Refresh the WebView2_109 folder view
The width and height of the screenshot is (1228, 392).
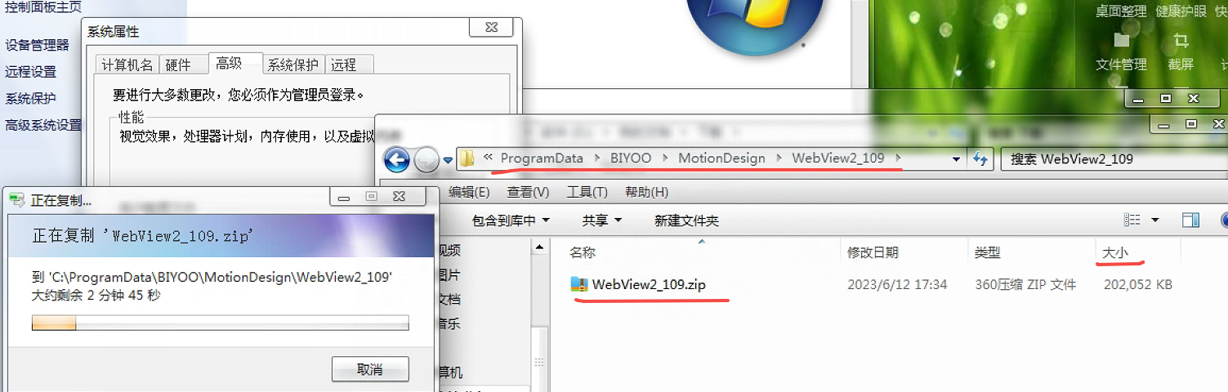980,159
